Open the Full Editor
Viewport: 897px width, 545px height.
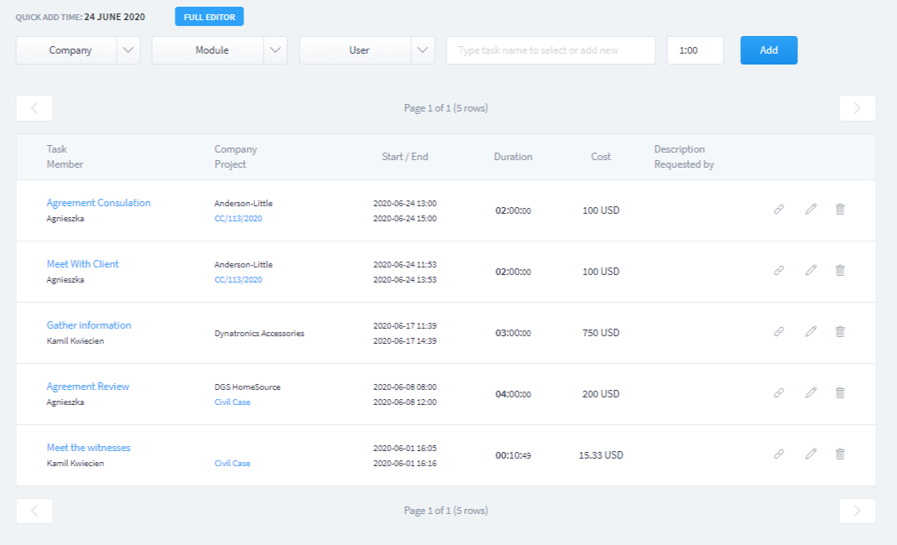coord(209,16)
